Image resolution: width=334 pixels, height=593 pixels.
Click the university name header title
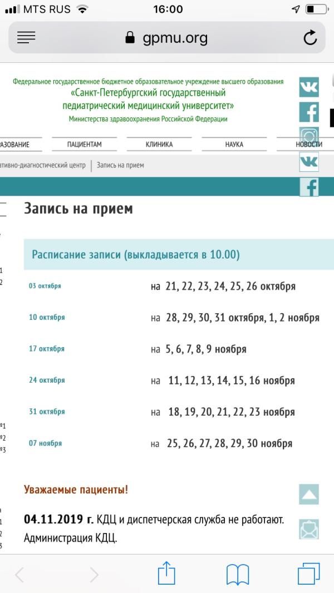pyautogui.click(x=148, y=98)
